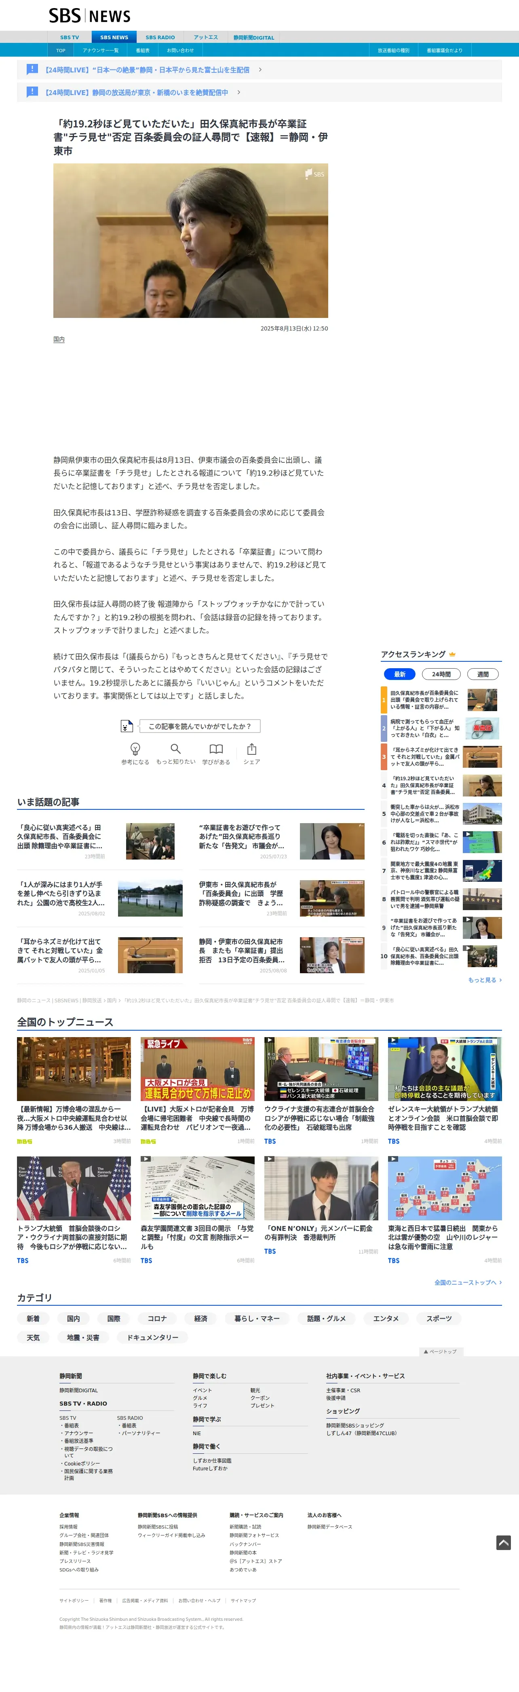Open サイトポリシー footer link
This screenshot has height=1692, width=519.
pyautogui.click(x=74, y=1600)
